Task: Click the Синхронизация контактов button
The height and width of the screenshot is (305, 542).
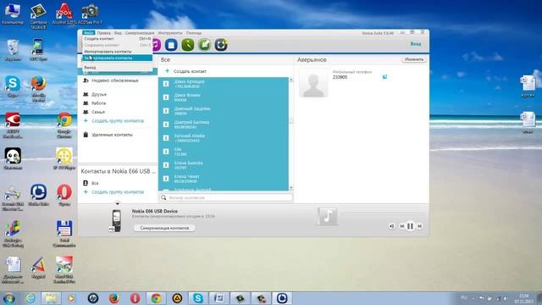Action: point(164,228)
